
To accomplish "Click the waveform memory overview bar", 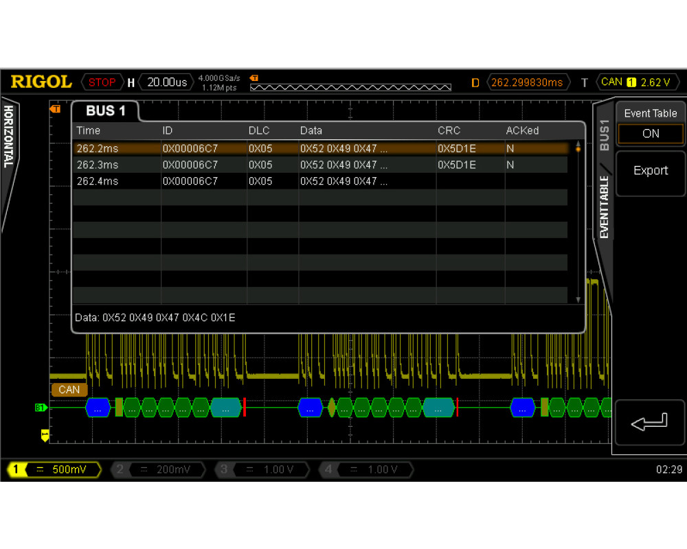I will pyautogui.click(x=350, y=87).
